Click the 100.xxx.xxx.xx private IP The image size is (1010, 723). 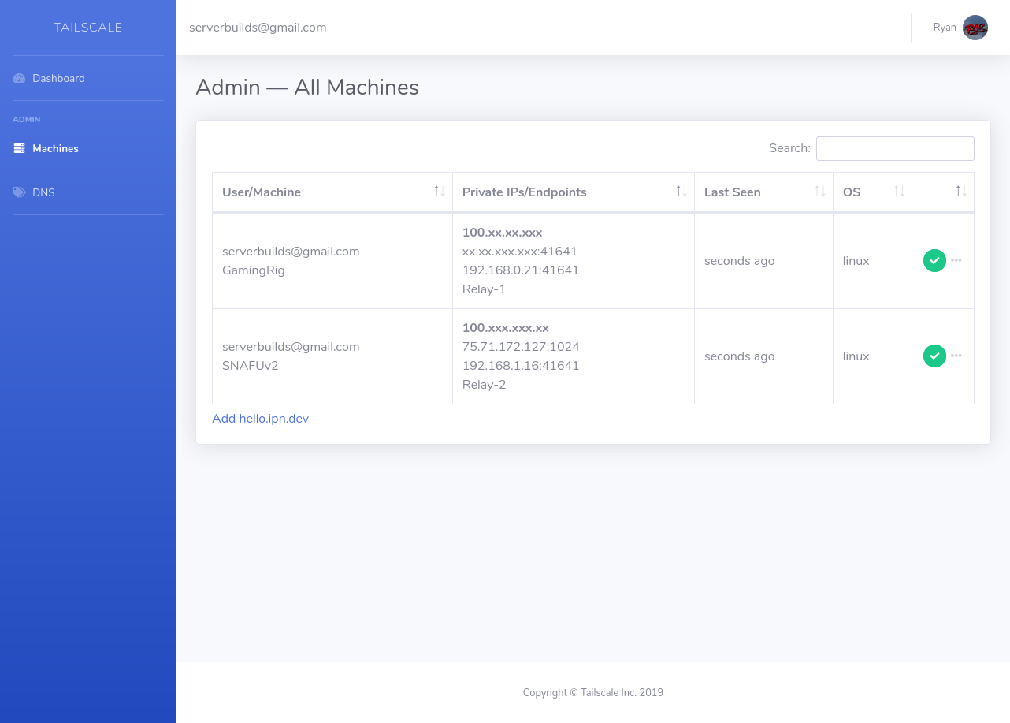pyautogui.click(x=506, y=328)
